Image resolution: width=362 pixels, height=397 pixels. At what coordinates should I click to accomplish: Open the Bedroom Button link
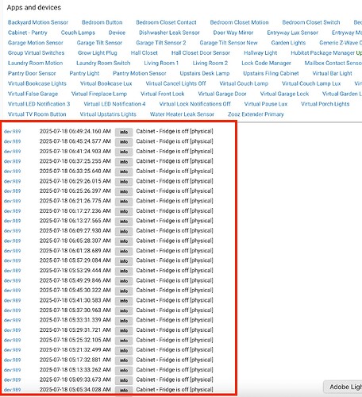[102, 22]
